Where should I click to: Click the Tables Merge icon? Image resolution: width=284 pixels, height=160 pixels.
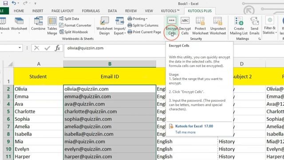[52, 26]
